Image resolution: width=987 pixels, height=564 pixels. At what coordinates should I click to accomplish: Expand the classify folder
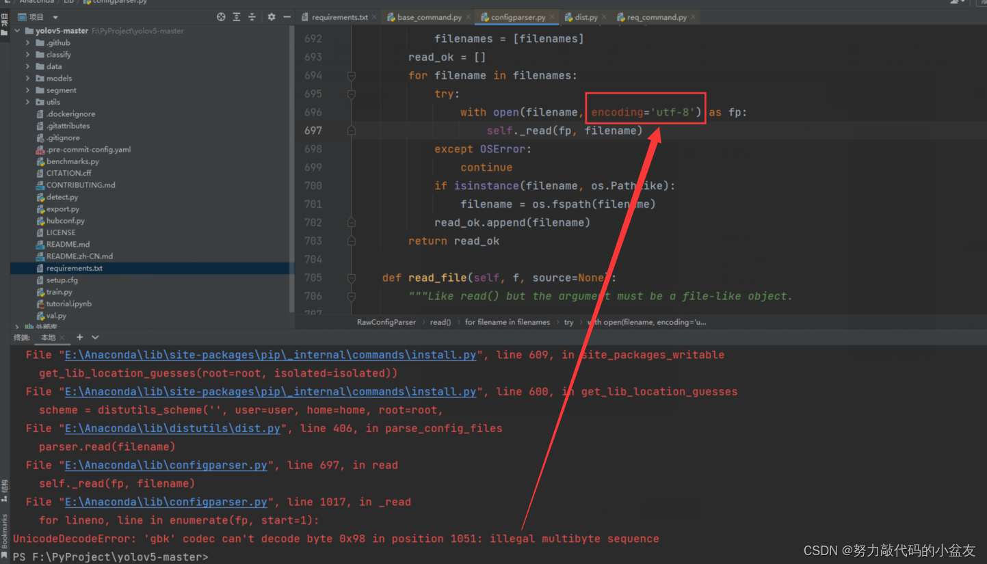(28, 55)
